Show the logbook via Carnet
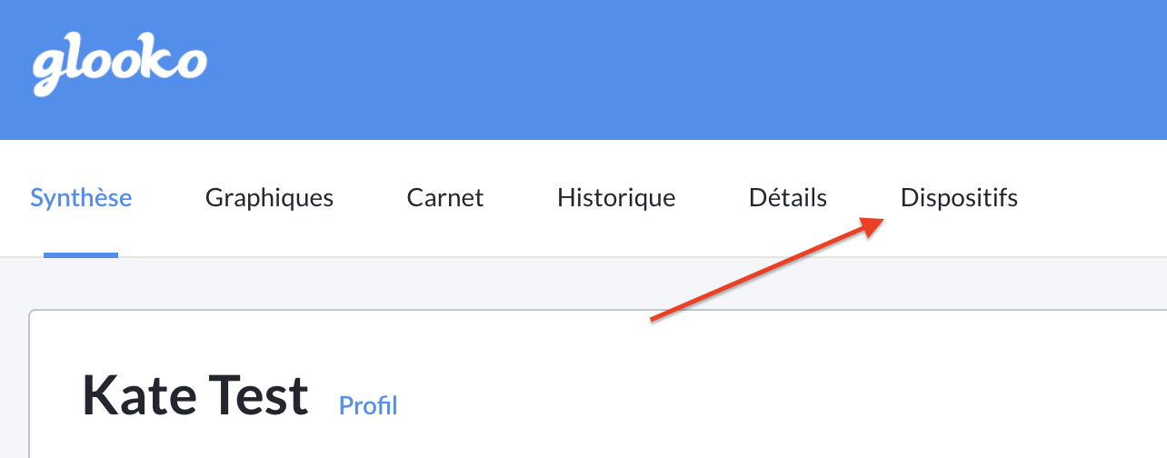 445,197
